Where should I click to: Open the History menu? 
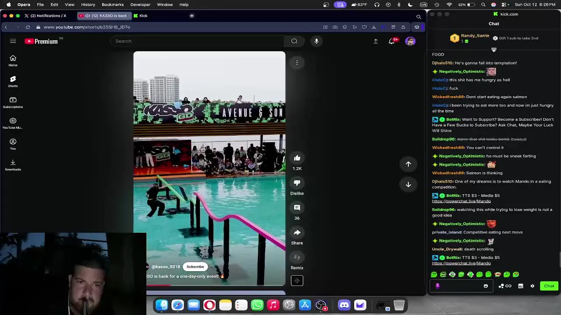[88, 5]
